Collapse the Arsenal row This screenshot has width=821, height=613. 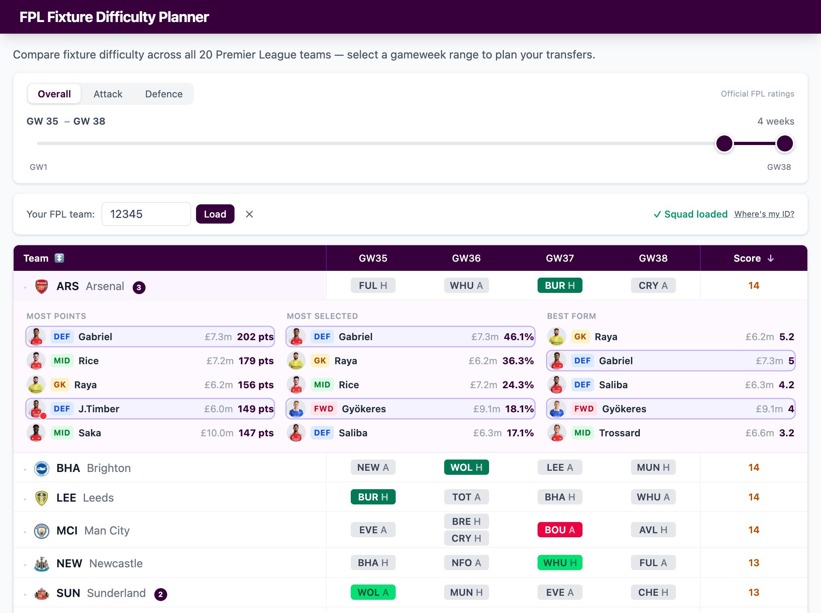(25, 287)
